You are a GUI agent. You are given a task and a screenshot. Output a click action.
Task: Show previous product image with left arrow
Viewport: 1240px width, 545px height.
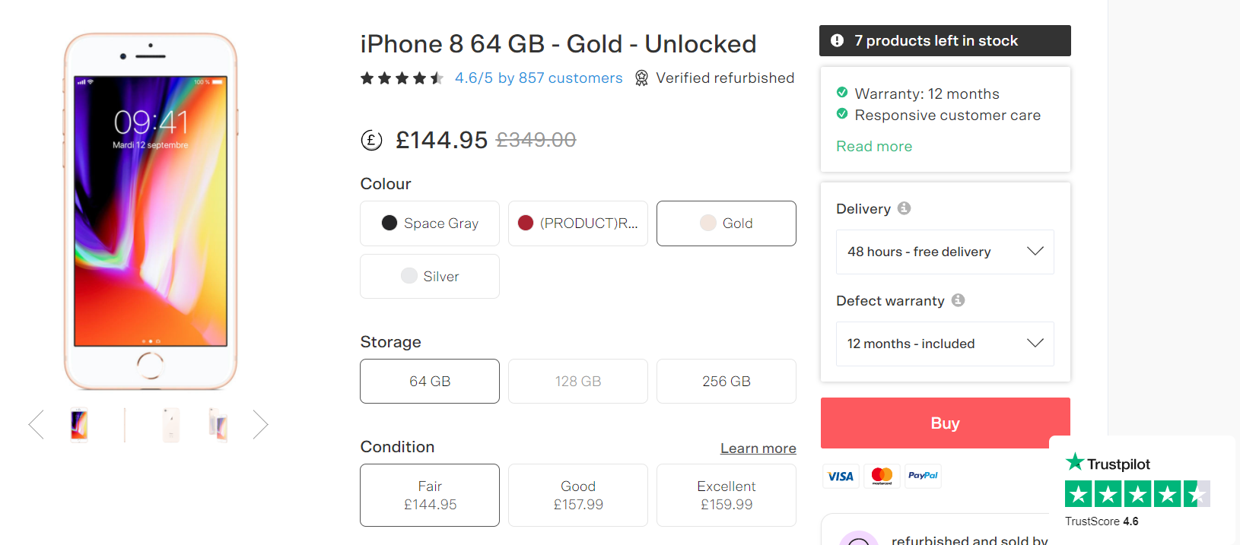[36, 424]
